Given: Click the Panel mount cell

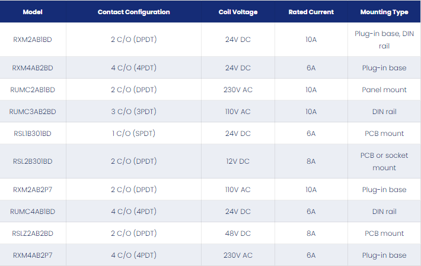Looking at the screenshot, I should [x=384, y=90].
